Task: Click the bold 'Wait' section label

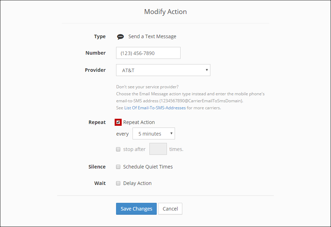Action: click(x=100, y=183)
